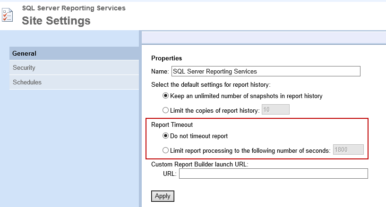The width and height of the screenshot is (386, 207).
Task: Click the Site Settings page title
Action: 56,21
